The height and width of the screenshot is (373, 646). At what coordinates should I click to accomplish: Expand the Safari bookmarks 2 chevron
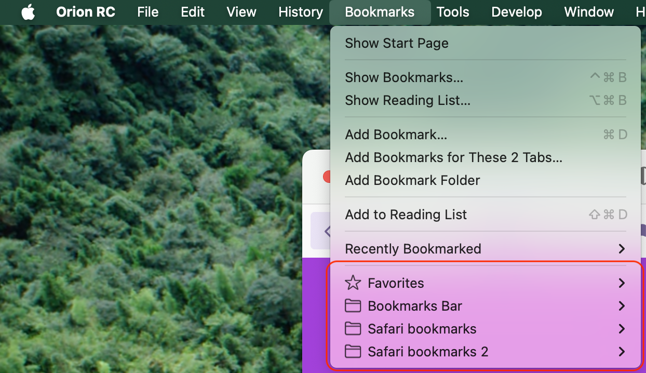click(622, 352)
